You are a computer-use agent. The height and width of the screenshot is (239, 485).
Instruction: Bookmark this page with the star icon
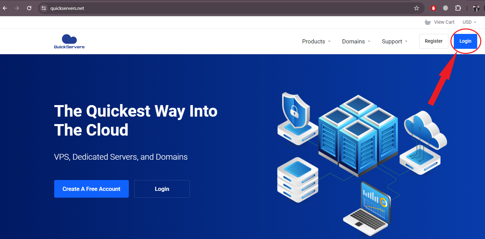pos(417,8)
